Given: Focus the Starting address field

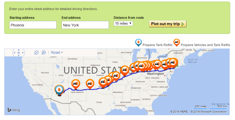Looking at the screenshot, I should pos(33,25).
